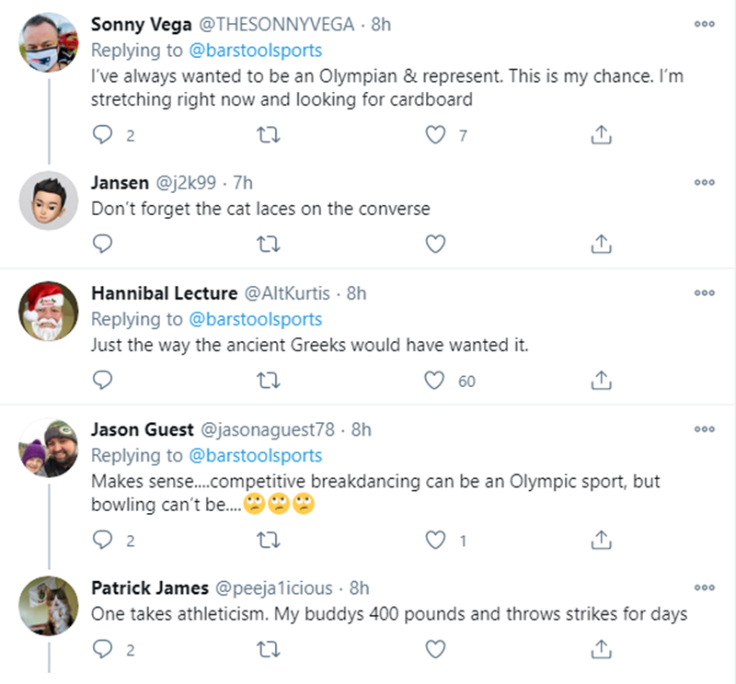The image size is (736, 684).
Task: Open @barstoolsports link in Jason Guest's reply
Action: tap(256, 456)
